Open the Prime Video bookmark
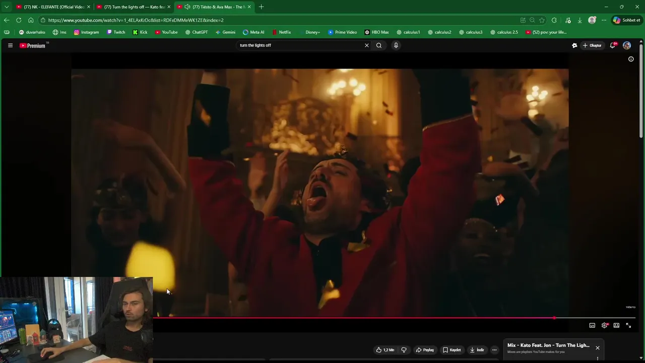 tap(342, 32)
